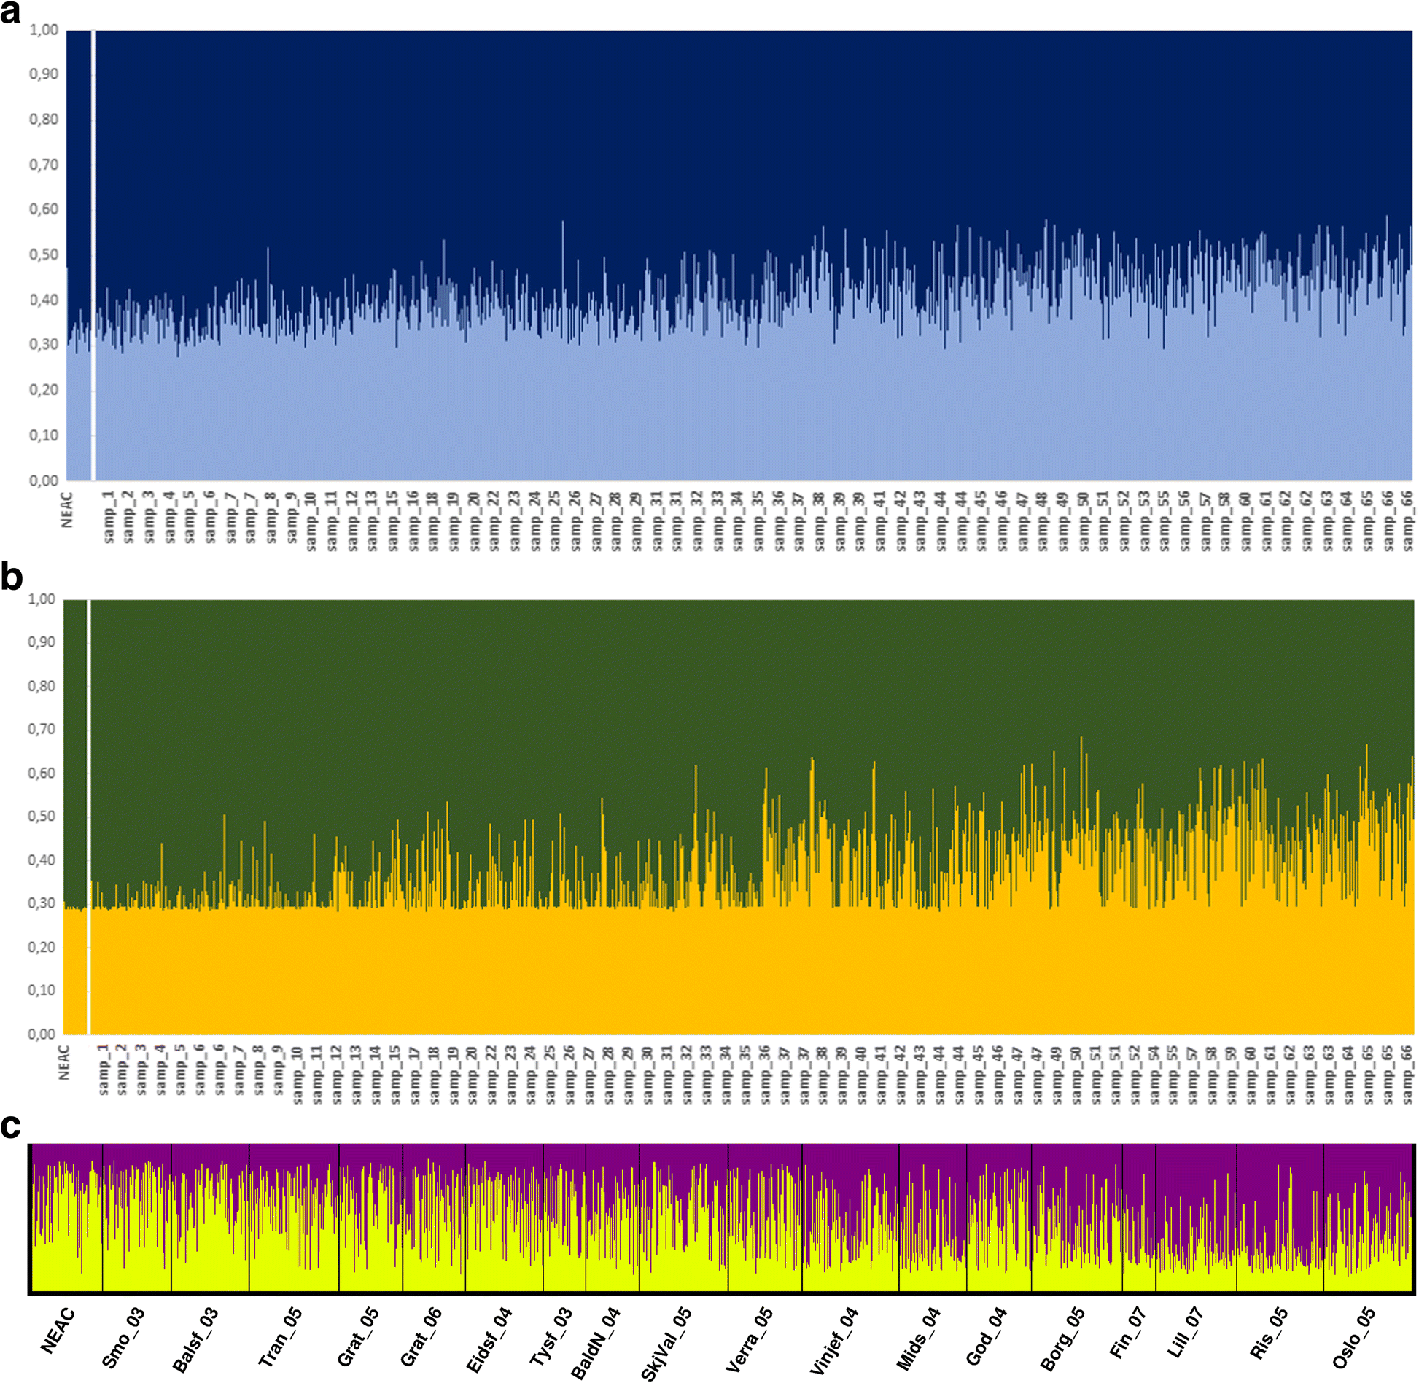The height and width of the screenshot is (1383, 1419).
Task: Click label 'samp_14' under panel b
Action: 376,1074
